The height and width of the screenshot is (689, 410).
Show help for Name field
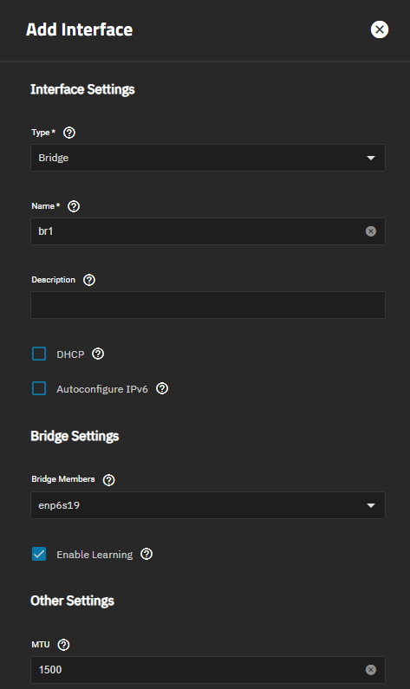[x=74, y=206]
